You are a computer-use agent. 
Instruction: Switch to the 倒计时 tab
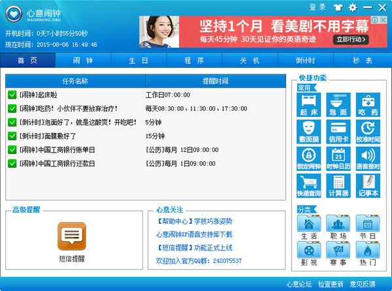pyautogui.click(x=305, y=60)
